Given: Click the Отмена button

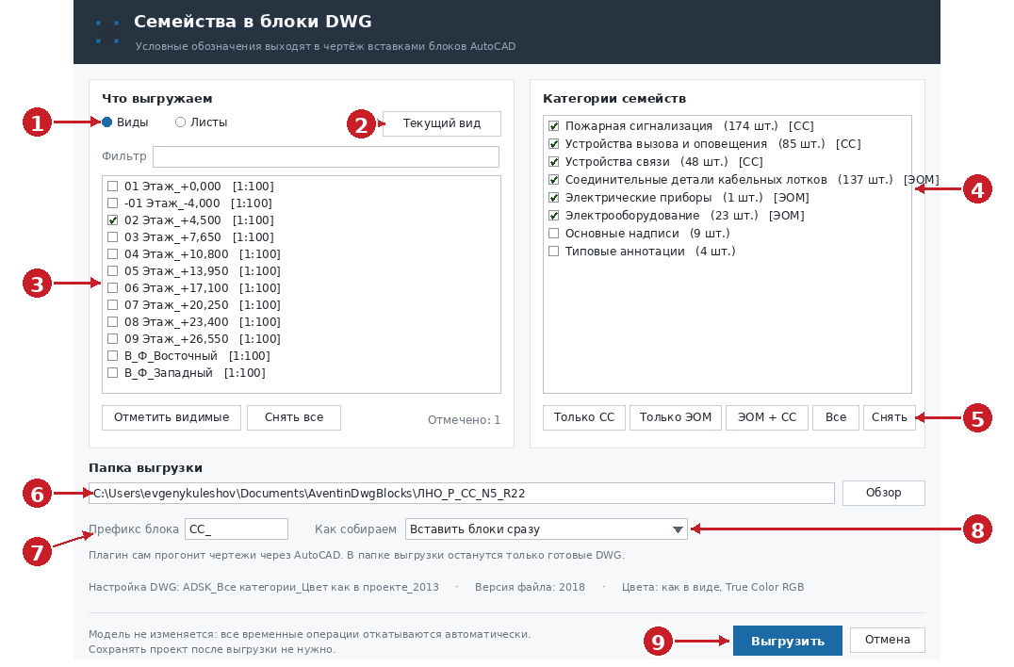Looking at the screenshot, I should pyautogui.click(x=888, y=640).
